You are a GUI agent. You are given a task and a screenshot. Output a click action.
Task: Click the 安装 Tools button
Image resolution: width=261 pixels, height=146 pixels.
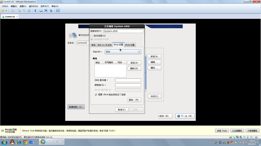point(222,131)
